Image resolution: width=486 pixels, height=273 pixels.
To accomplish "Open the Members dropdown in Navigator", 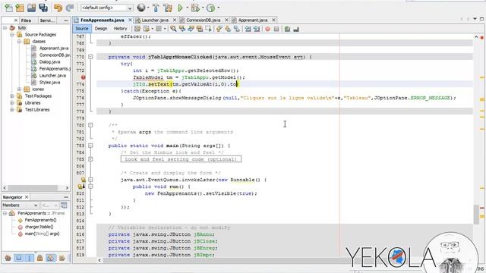I will (x=21, y=206).
